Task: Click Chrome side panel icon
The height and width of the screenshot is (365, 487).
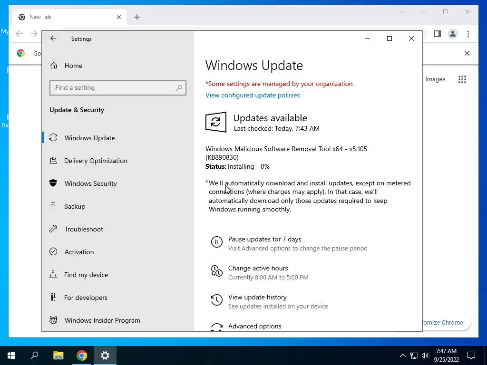Action: click(438, 34)
